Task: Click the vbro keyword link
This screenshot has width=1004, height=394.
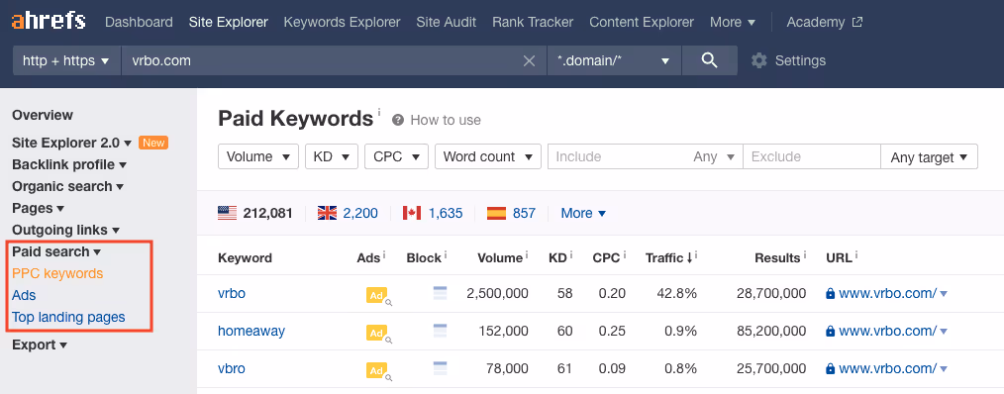Action: coord(232,369)
